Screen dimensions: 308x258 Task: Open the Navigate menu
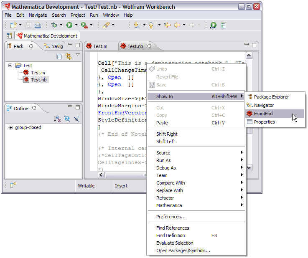[38, 15]
